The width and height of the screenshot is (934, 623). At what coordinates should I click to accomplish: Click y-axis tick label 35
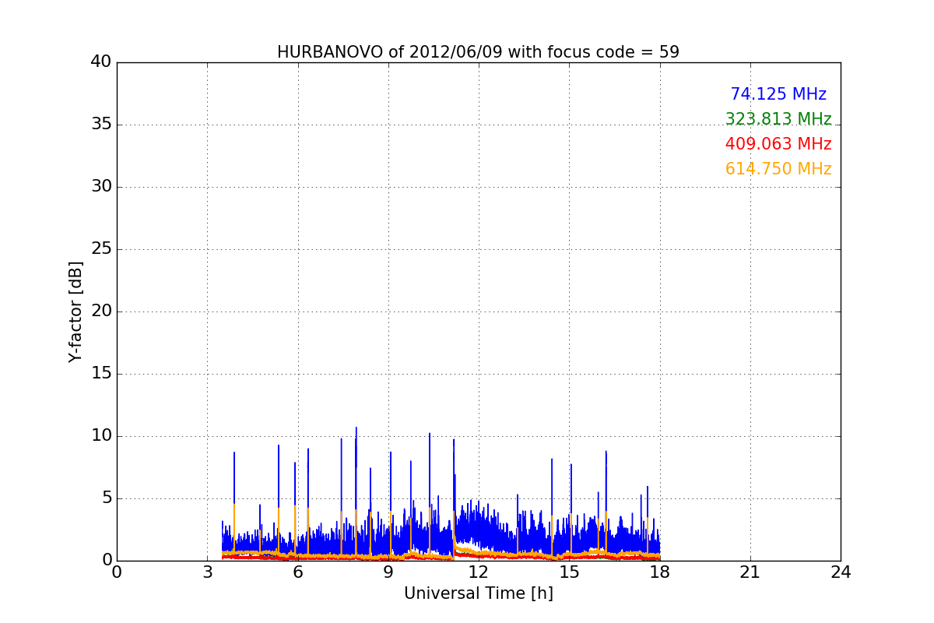[101, 125]
